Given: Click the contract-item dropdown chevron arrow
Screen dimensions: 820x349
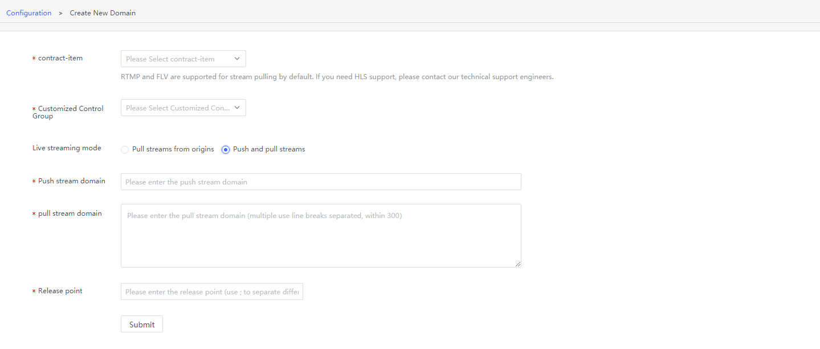Looking at the screenshot, I should 237,59.
